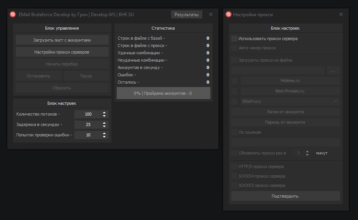Screen dimensions: 358x220
Task: Click the progress bar showing 0% Пройдено аккаунтов
Action: coord(163,93)
